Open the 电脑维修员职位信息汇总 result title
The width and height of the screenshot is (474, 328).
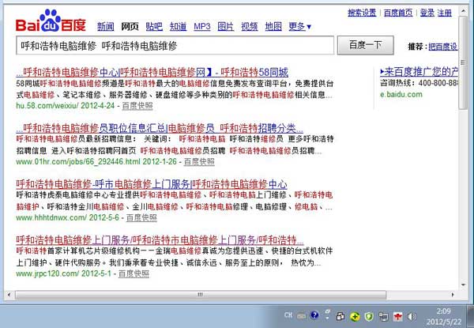(x=160, y=129)
